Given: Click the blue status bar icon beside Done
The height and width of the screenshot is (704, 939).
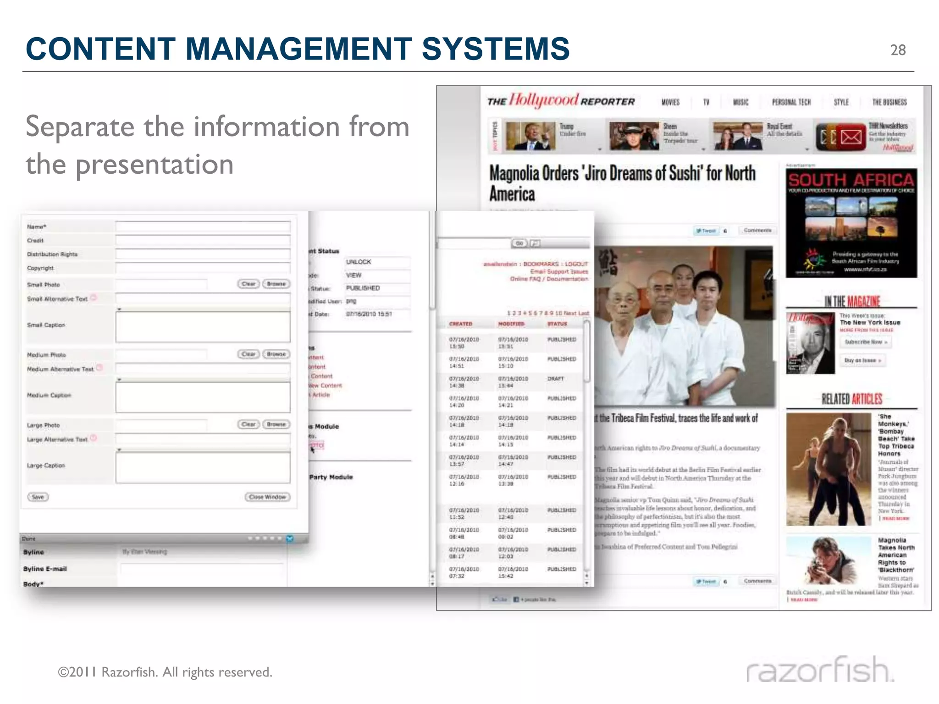Looking at the screenshot, I should (290, 538).
